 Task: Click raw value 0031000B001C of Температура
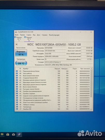[85, 107]
